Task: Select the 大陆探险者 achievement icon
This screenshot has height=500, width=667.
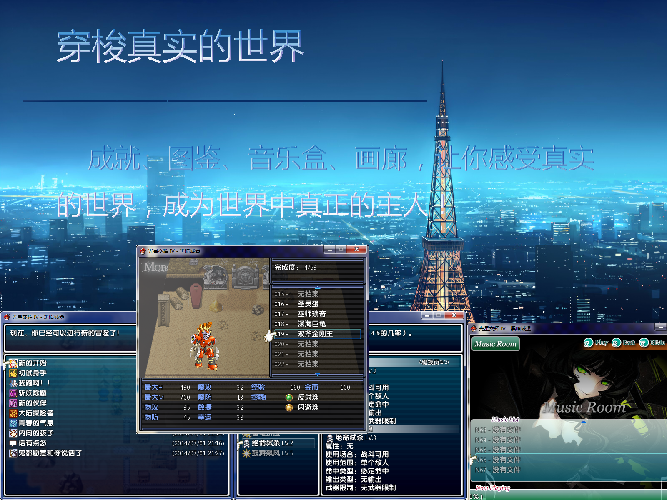Action: tap(13, 413)
